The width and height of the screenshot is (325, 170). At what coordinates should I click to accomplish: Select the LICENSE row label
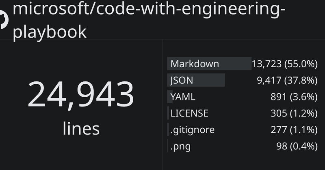(x=189, y=113)
